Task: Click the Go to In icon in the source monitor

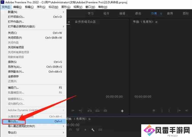Action: coord(73,111)
